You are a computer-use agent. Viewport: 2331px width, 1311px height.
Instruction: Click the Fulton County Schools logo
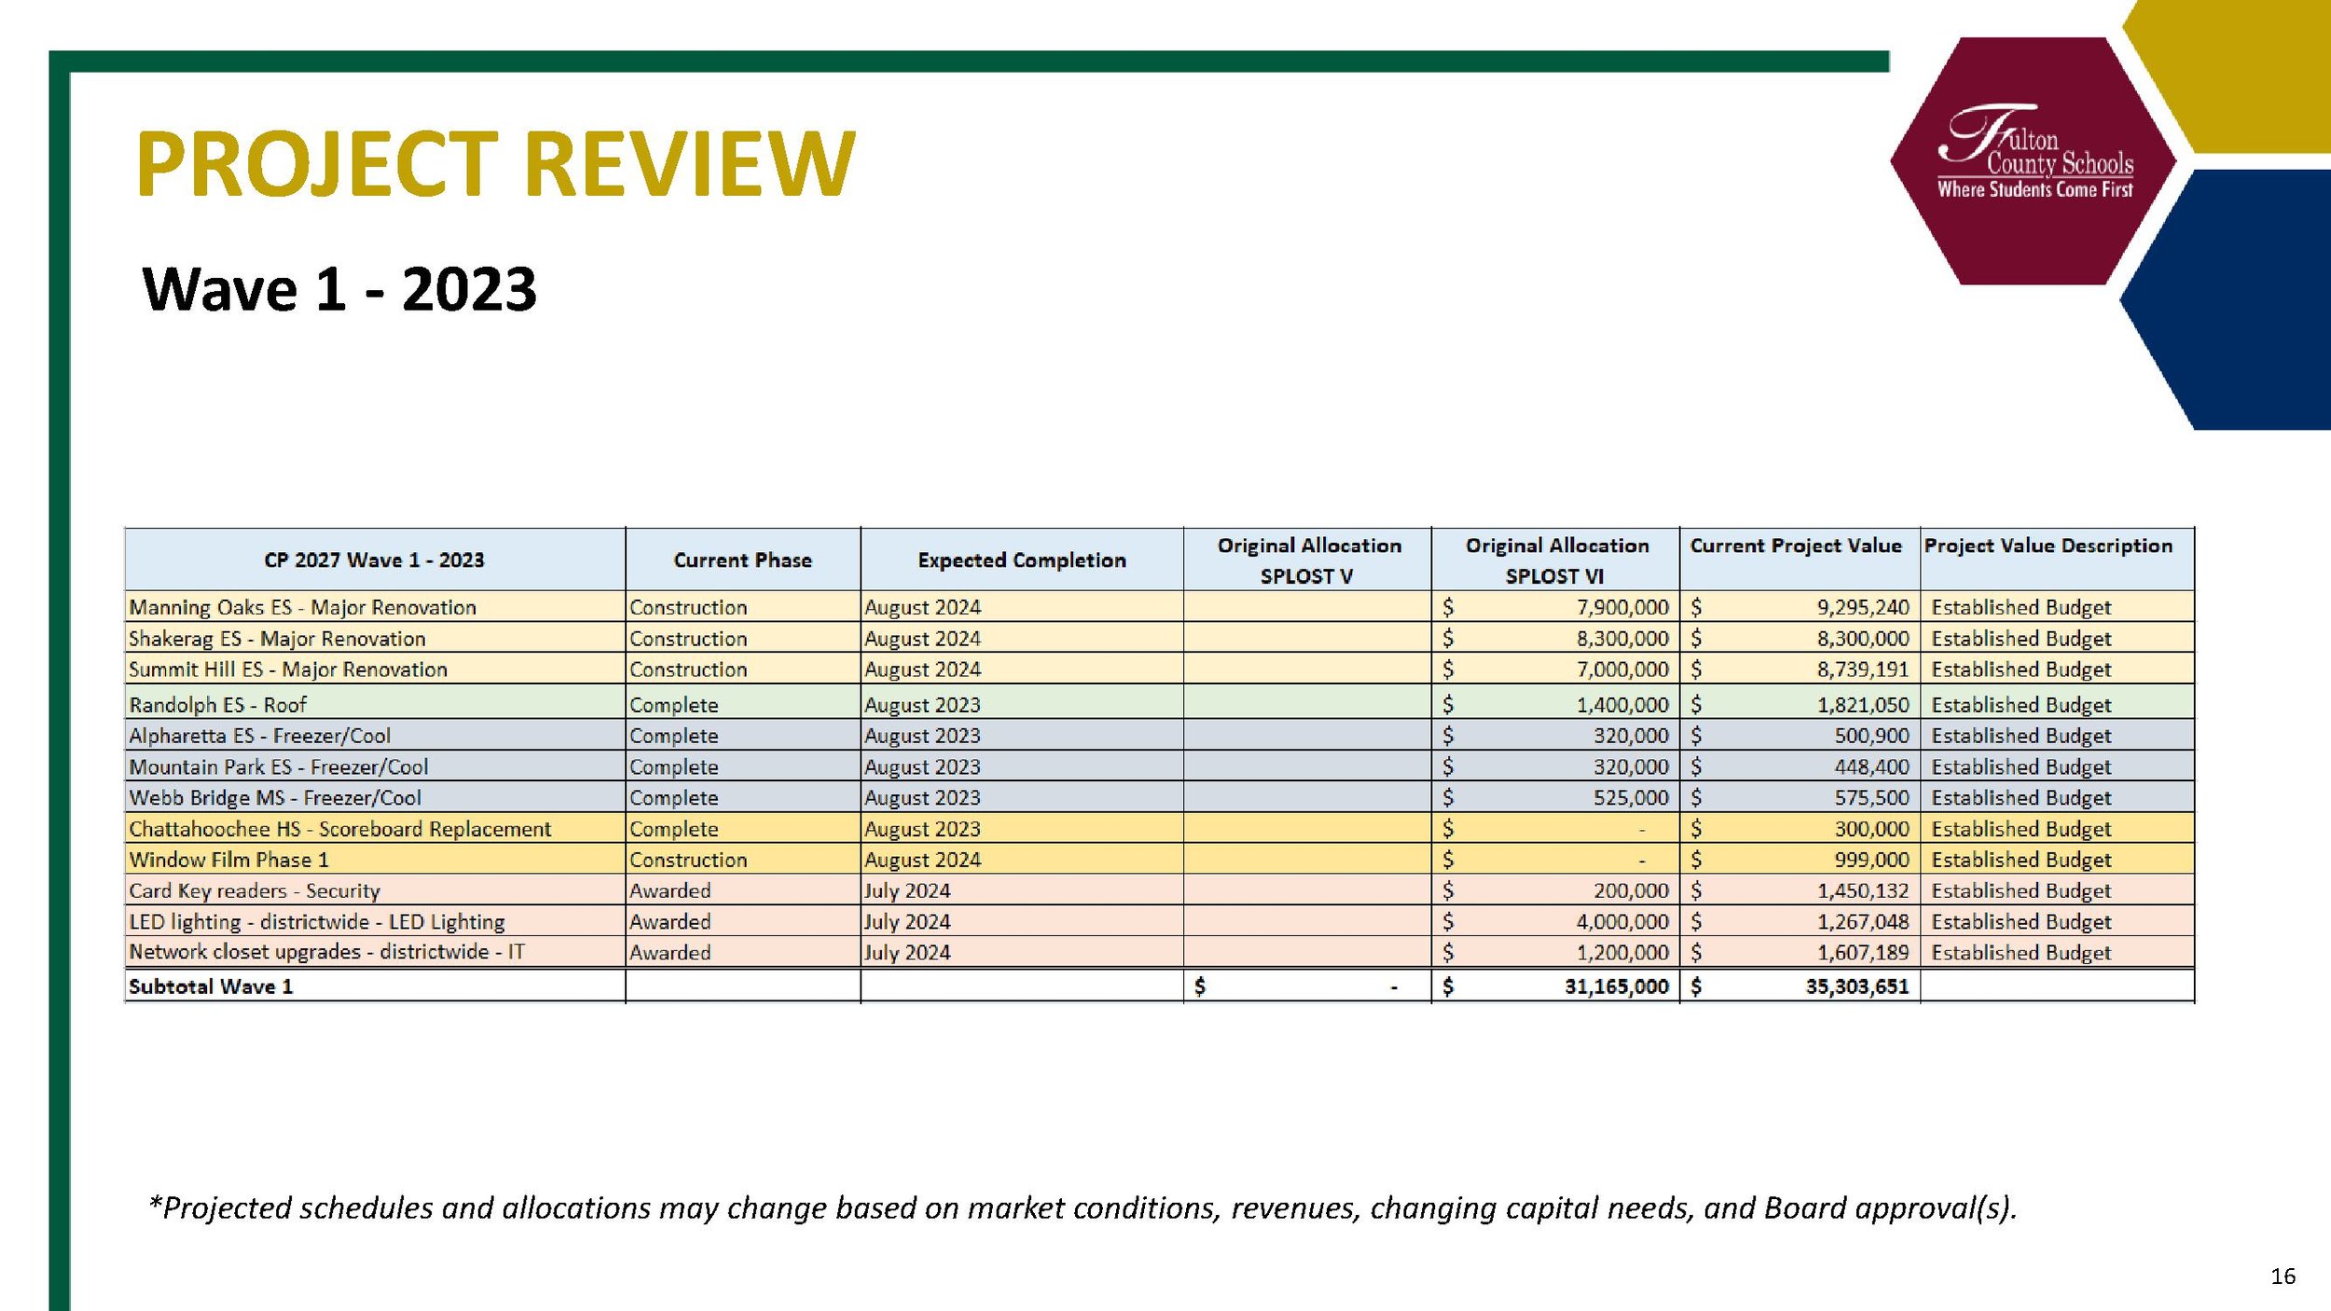coord(2035,160)
